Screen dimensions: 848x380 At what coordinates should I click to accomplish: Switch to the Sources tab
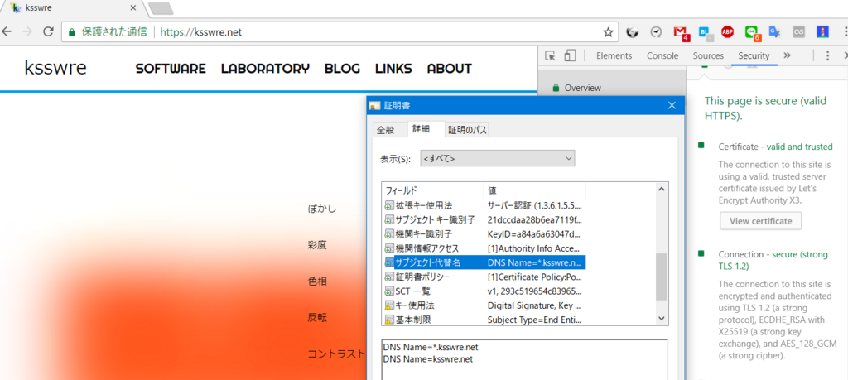click(x=708, y=55)
